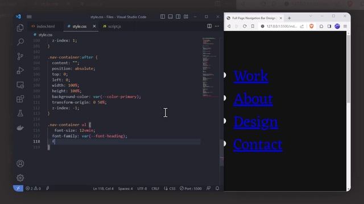Image resolution: width=364 pixels, height=204 pixels.
Task: Go back in the browser
Action: click(x=229, y=27)
